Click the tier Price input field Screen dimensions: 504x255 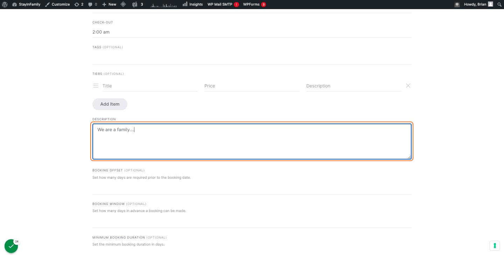[252, 86]
